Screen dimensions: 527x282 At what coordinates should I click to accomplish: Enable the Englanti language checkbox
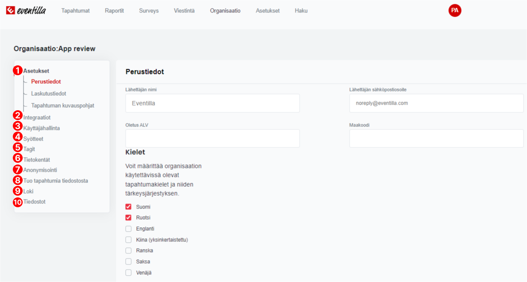coord(128,229)
